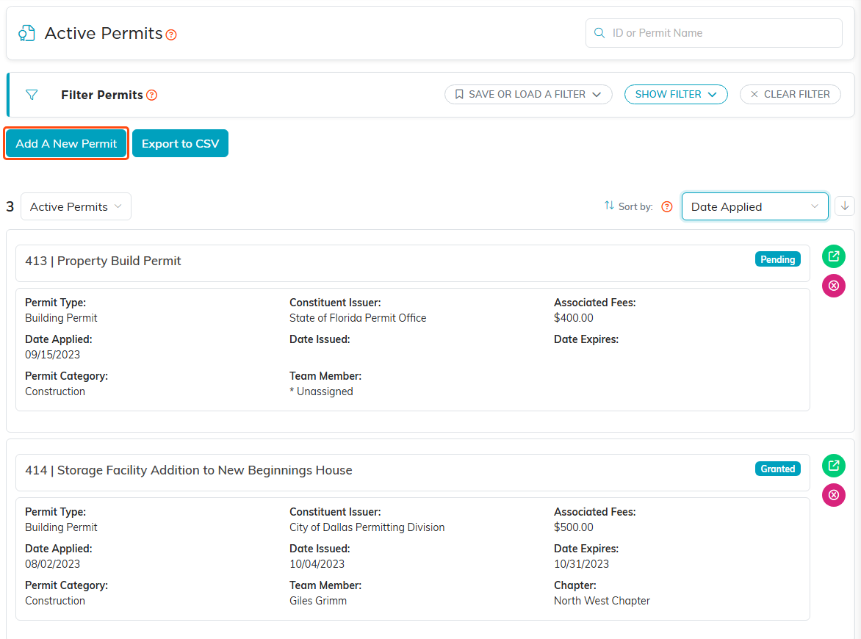Click the sort arrows icon beside Sort by
Viewport: 861px width, 639px height.
click(x=609, y=206)
